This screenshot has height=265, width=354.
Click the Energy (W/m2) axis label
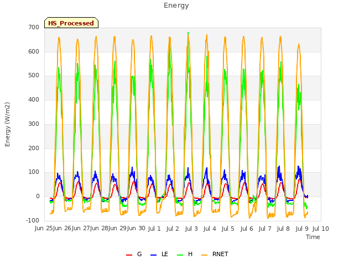[7, 124]
